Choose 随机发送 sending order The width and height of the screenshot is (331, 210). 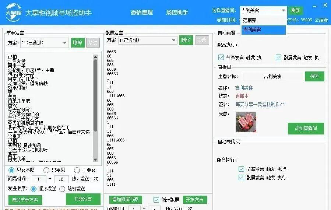[x=62, y=189]
